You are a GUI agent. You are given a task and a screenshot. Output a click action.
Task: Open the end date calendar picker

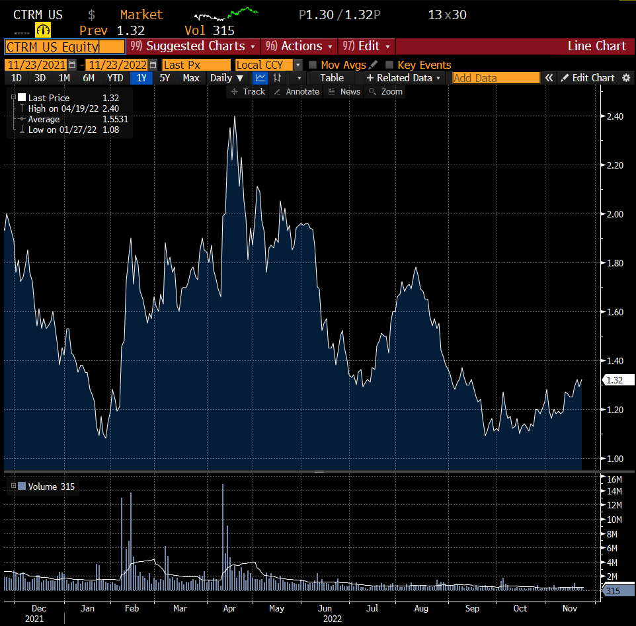coord(153,65)
